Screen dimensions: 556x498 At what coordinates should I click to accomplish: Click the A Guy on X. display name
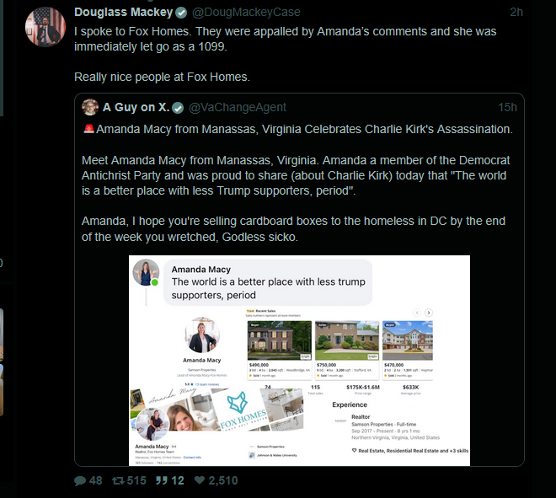pos(136,108)
